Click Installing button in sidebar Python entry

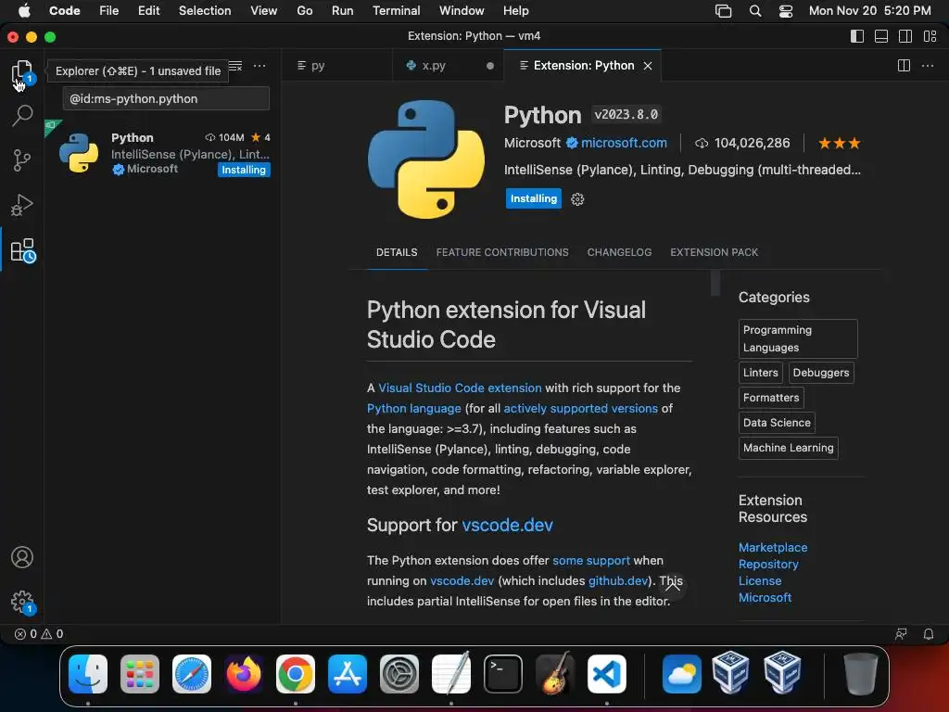[x=244, y=171]
